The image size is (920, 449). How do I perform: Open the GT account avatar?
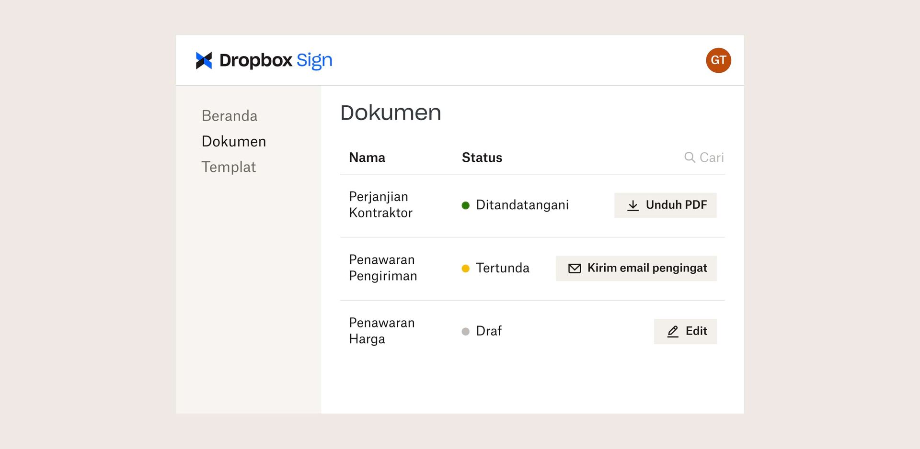click(718, 60)
